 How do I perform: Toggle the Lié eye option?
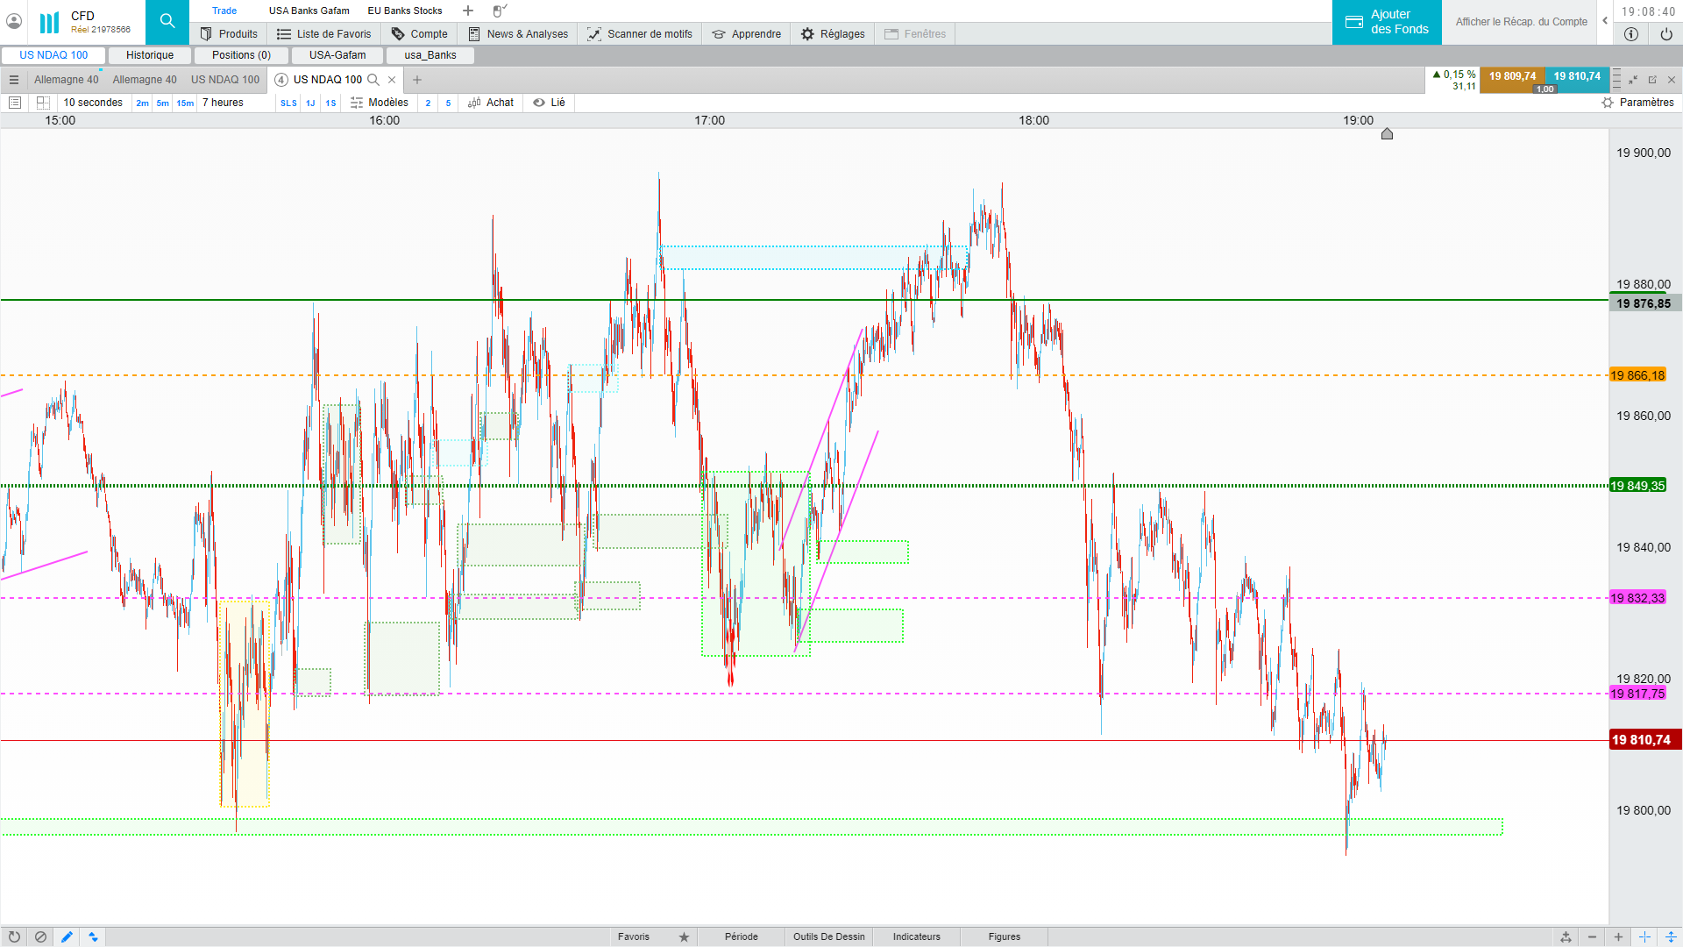(549, 103)
